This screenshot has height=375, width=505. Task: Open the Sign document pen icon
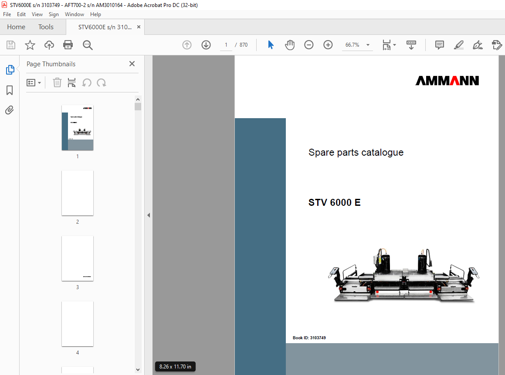[x=478, y=45]
